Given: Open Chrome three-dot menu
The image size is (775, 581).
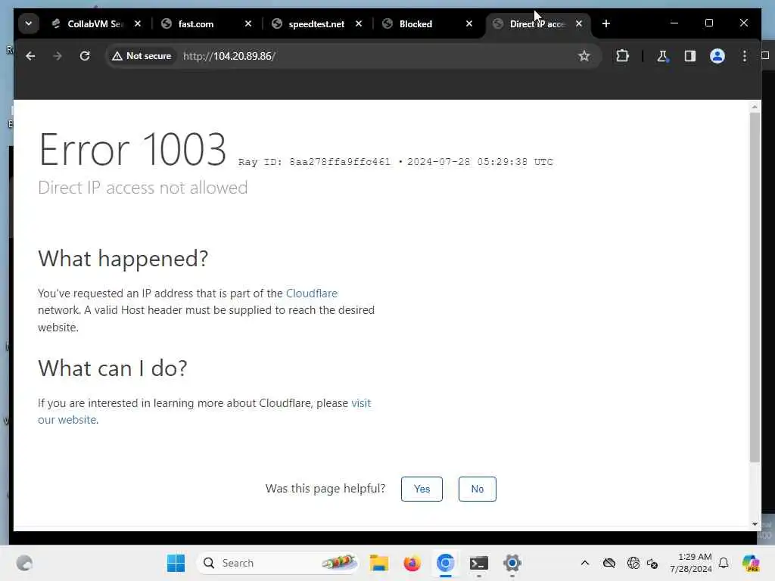Looking at the screenshot, I should (x=745, y=56).
